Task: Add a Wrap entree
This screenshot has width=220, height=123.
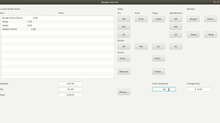Action: coord(210,35)
